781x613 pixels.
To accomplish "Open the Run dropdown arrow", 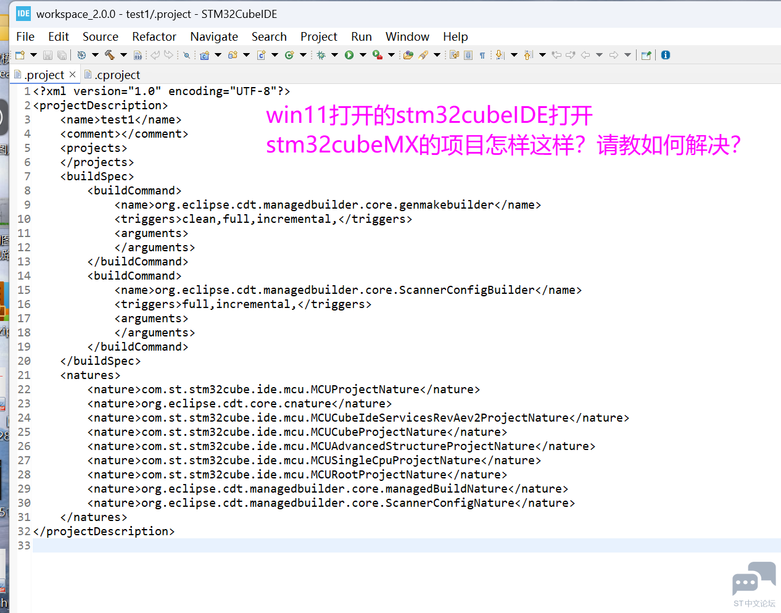I will pos(363,55).
